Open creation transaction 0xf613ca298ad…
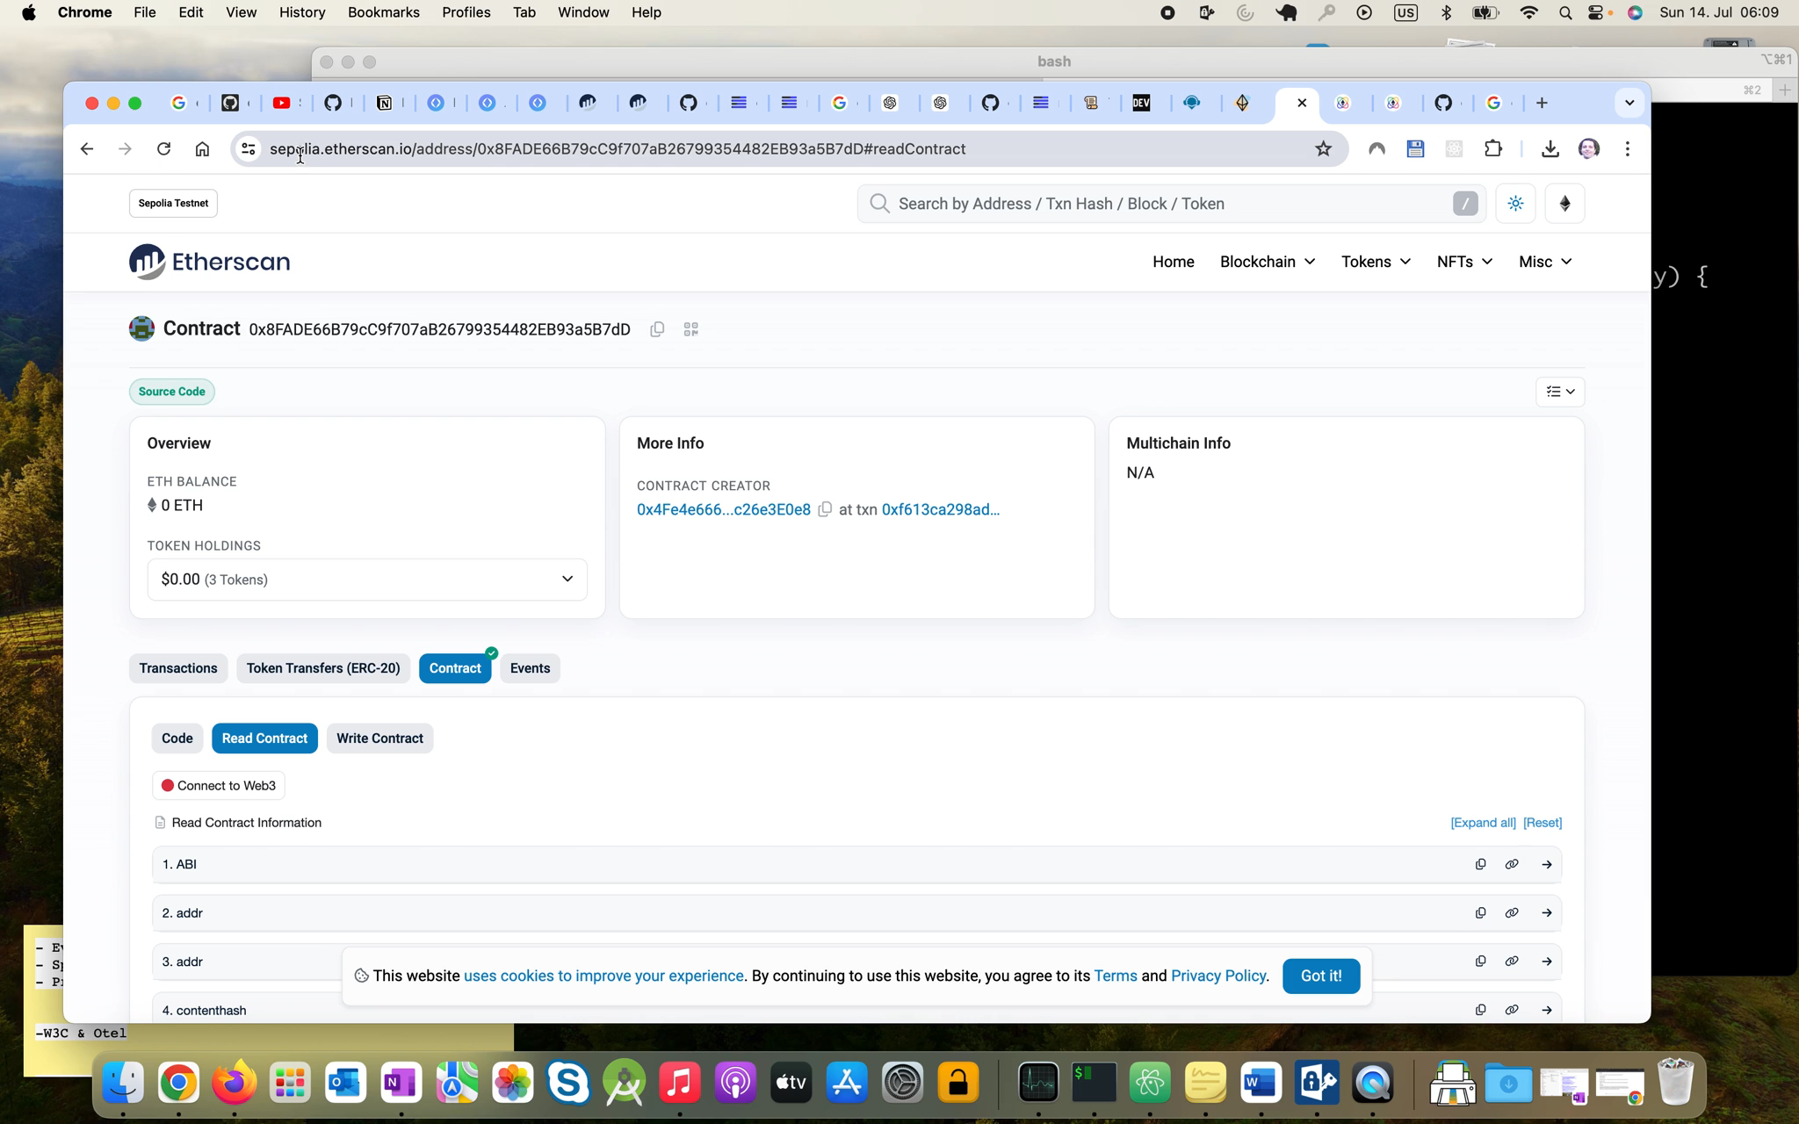 coord(940,509)
